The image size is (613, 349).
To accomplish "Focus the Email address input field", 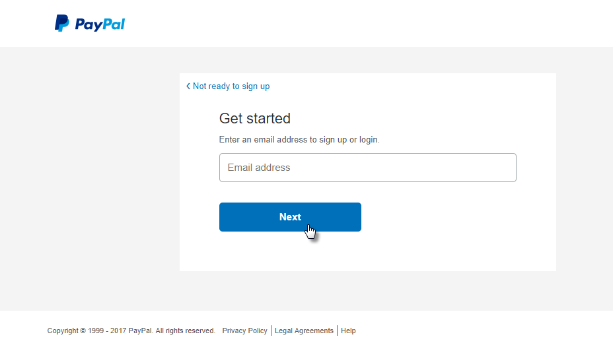I will point(367,168).
